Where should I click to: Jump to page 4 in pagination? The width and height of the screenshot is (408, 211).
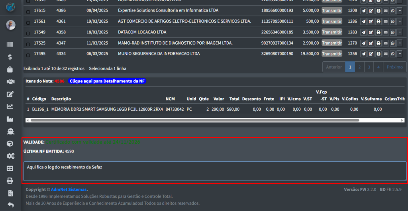(379, 67)
